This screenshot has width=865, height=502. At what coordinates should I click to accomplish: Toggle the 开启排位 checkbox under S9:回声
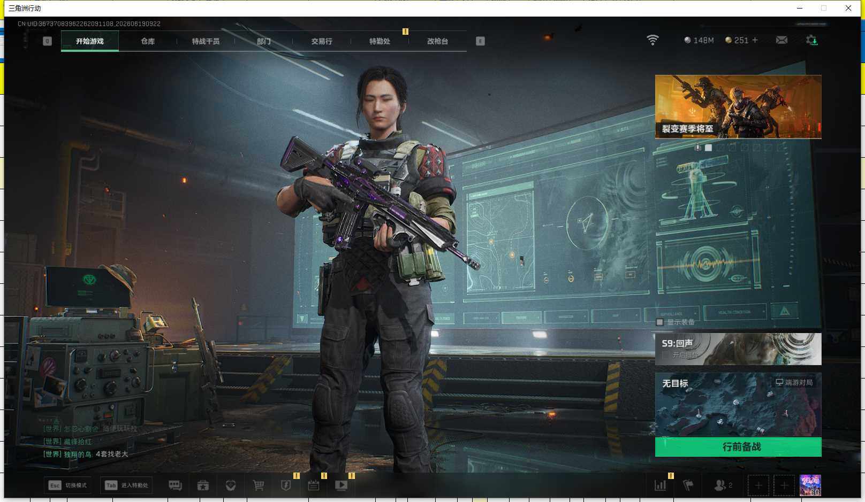665,355
